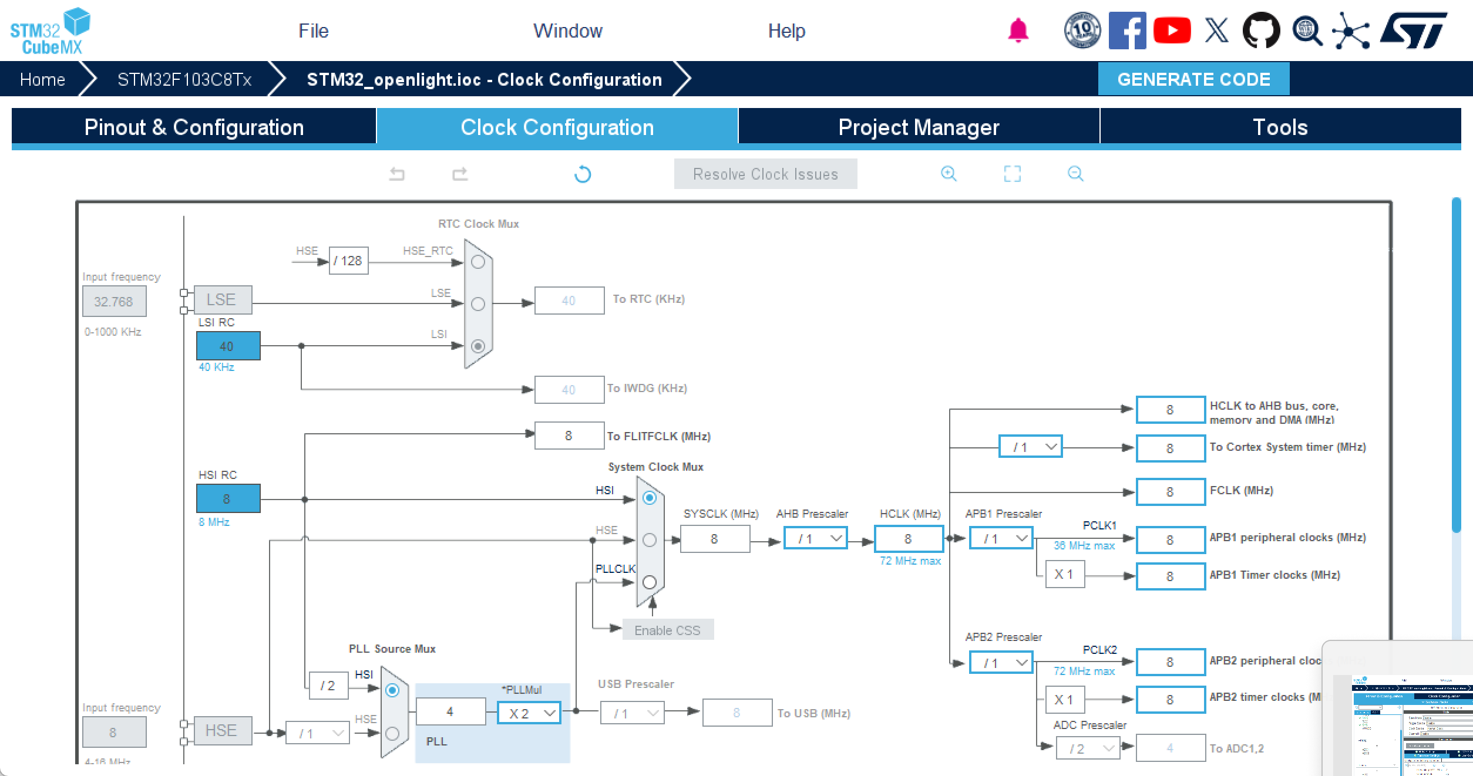This screenshot has width=1473, height=776.
Task: Click the globe magnifier search icon
Action: point(1306,31)
